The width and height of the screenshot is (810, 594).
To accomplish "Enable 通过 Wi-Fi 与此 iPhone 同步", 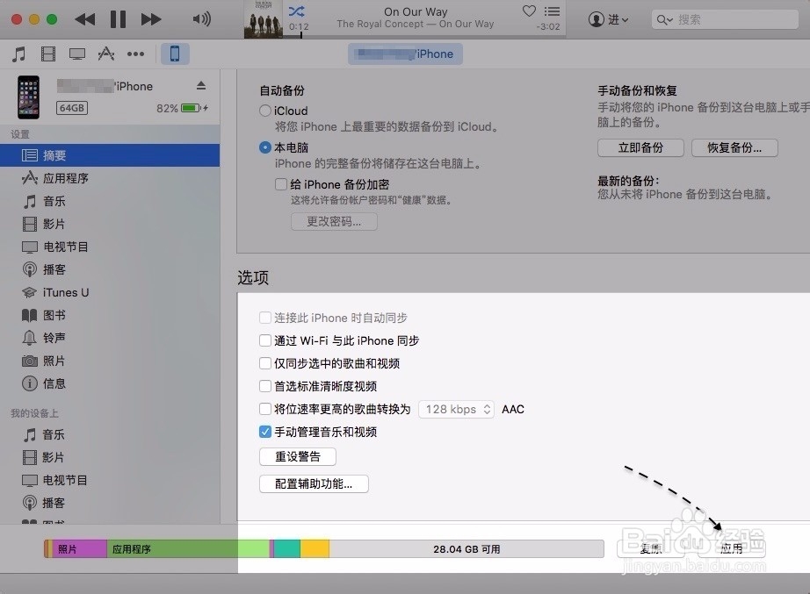I will pos(265,340).
